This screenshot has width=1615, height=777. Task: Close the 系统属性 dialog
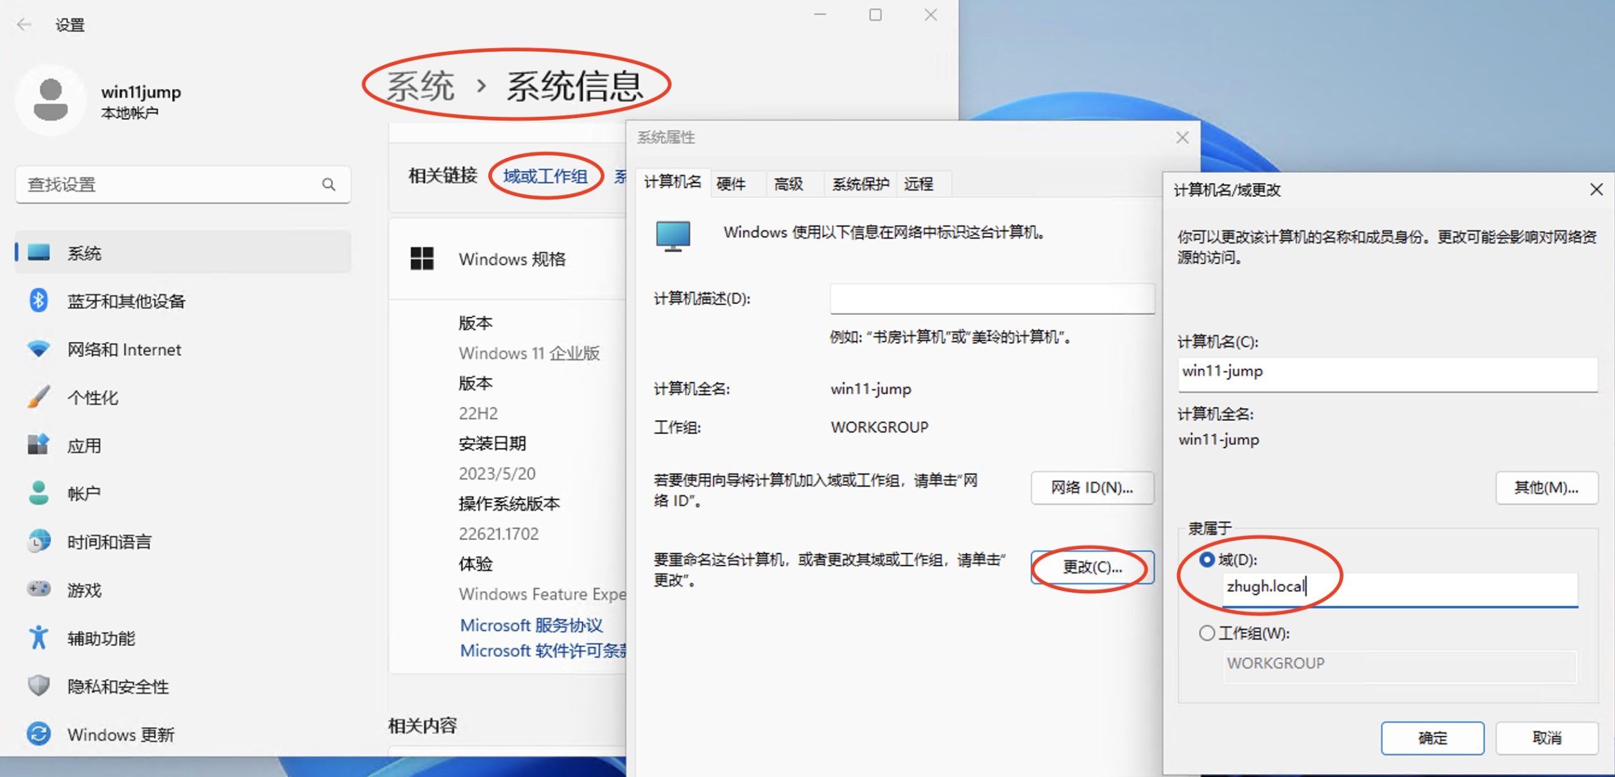click(1183, 138)
